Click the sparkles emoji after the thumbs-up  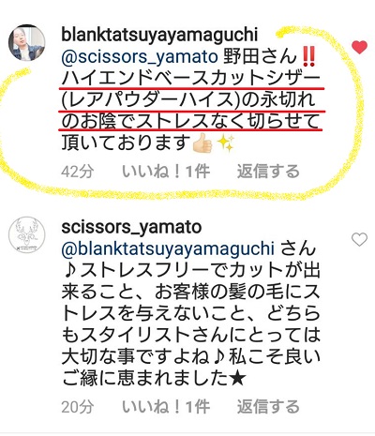click(226, 143)
